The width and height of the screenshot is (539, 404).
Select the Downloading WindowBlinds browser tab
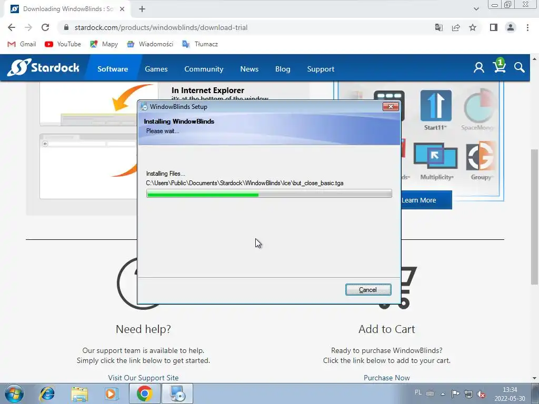68,9
